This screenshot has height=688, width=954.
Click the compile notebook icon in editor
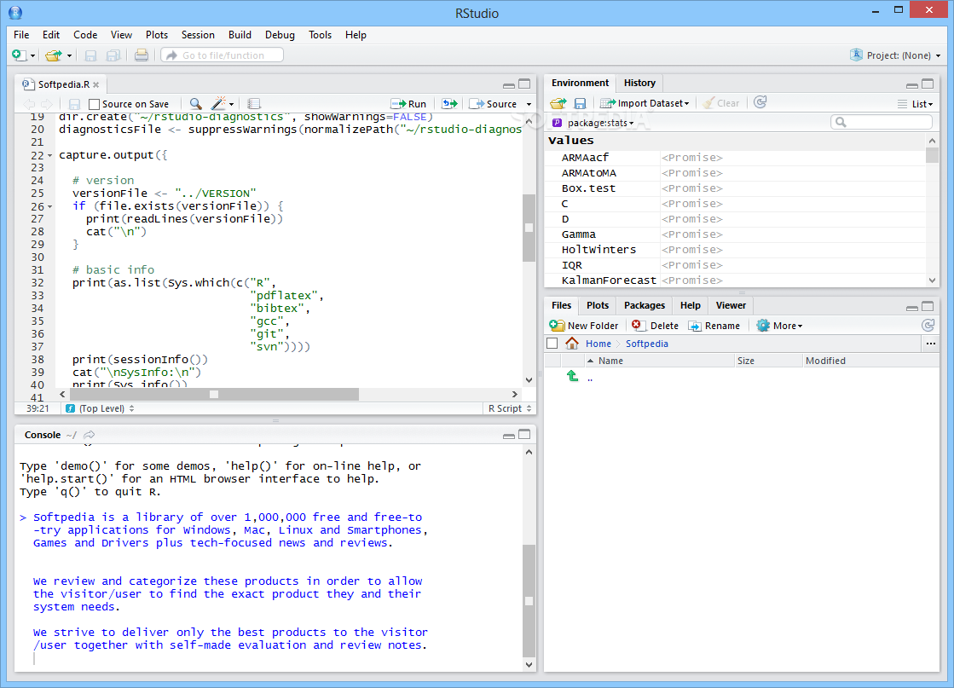coord(254,104)
